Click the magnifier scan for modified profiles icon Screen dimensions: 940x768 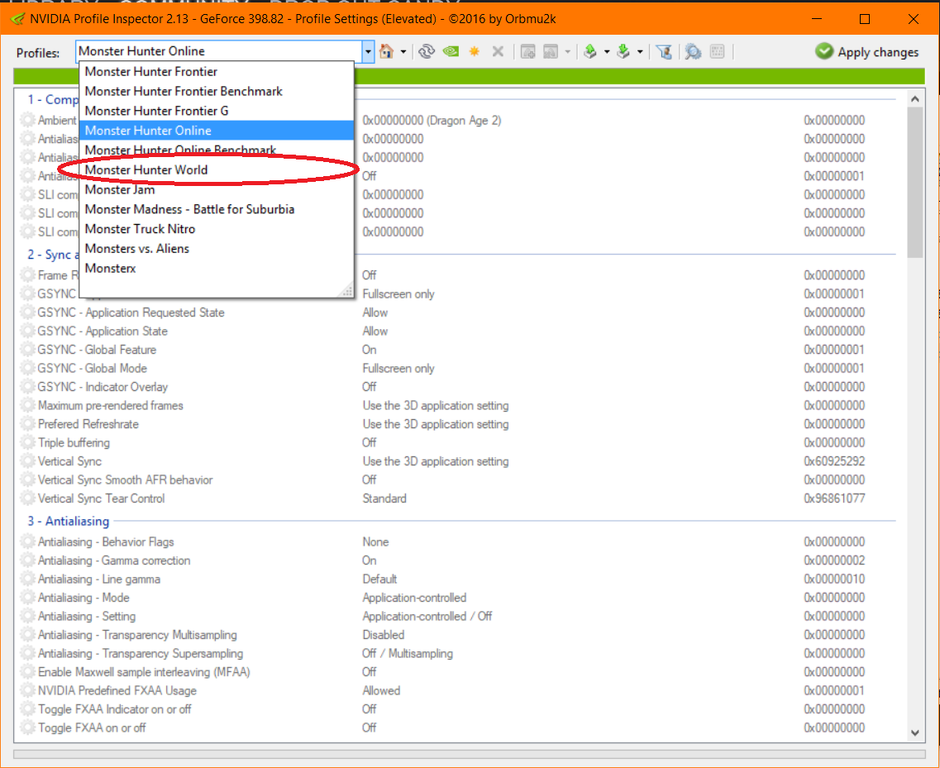click(694, 51)
